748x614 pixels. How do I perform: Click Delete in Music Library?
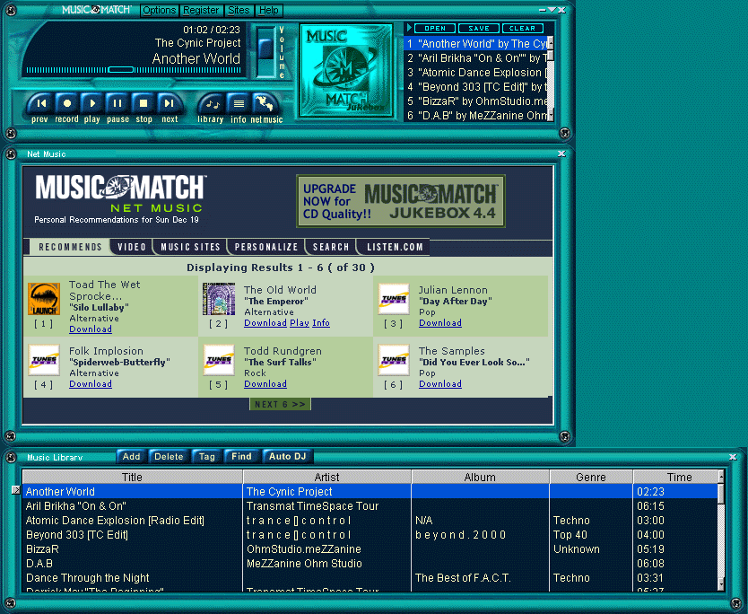coord(169,456)
